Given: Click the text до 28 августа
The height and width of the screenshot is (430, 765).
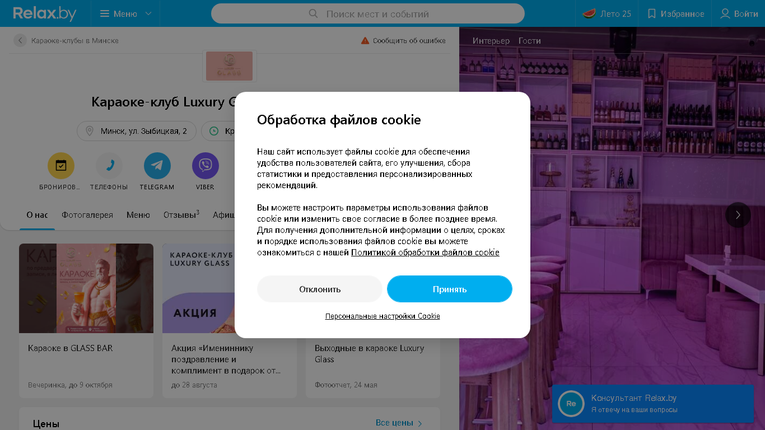Looking at the screenshot, I should 194,385.
